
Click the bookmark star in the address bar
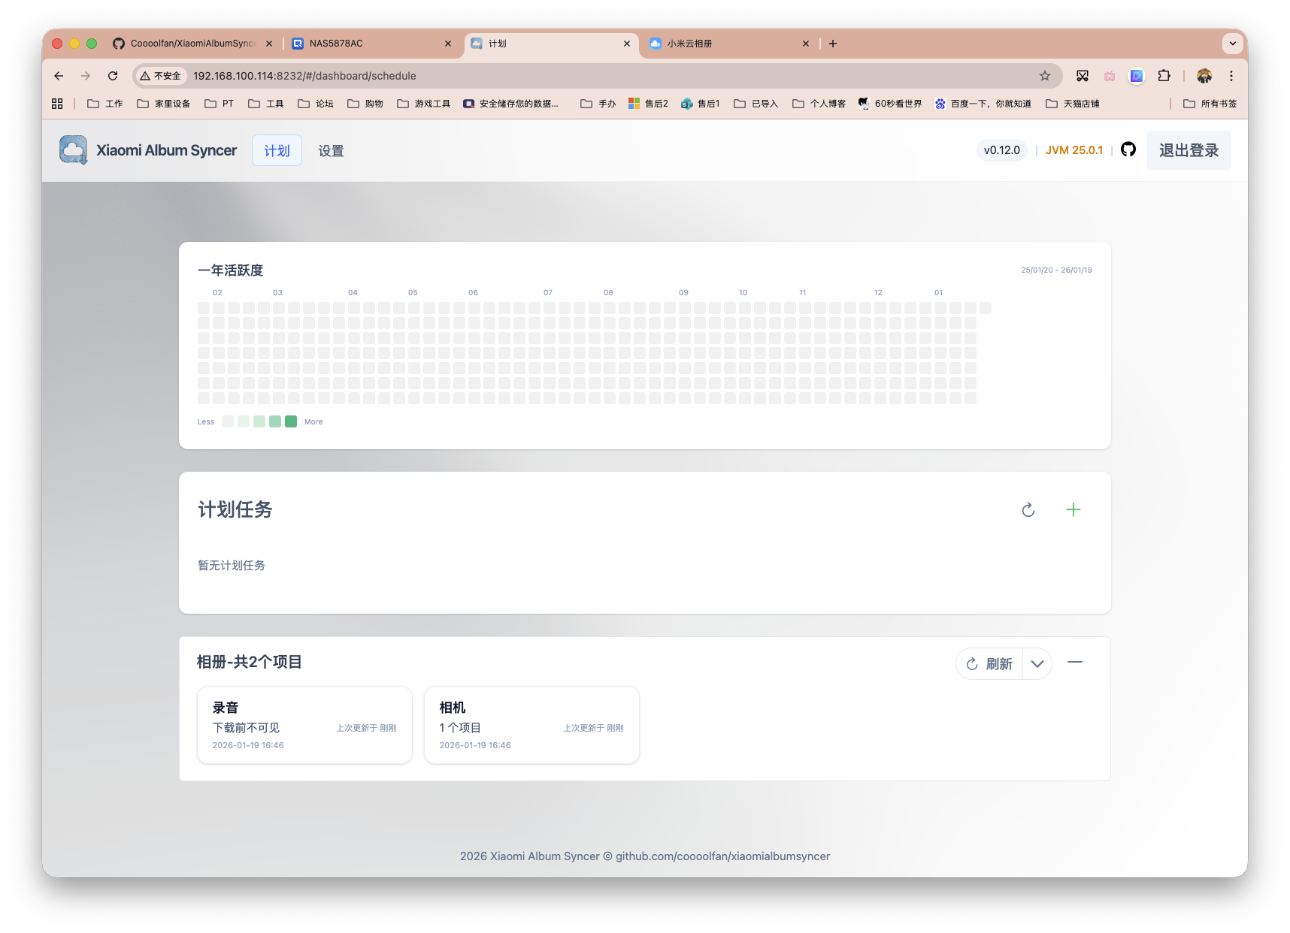coord(1044,76)
